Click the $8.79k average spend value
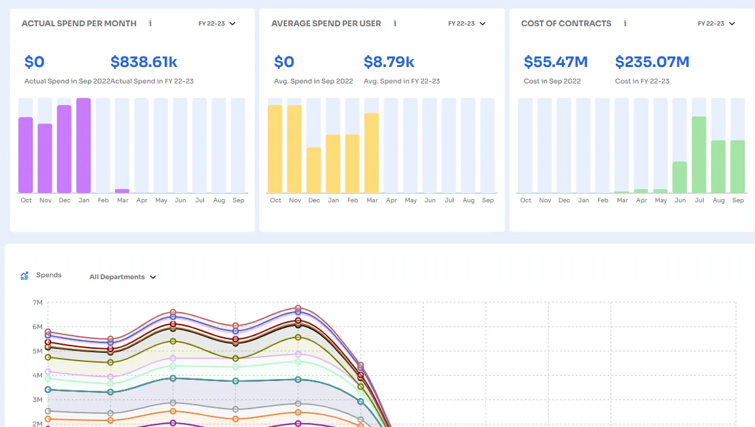Viewport: 755px width, 427px height. 389,62
